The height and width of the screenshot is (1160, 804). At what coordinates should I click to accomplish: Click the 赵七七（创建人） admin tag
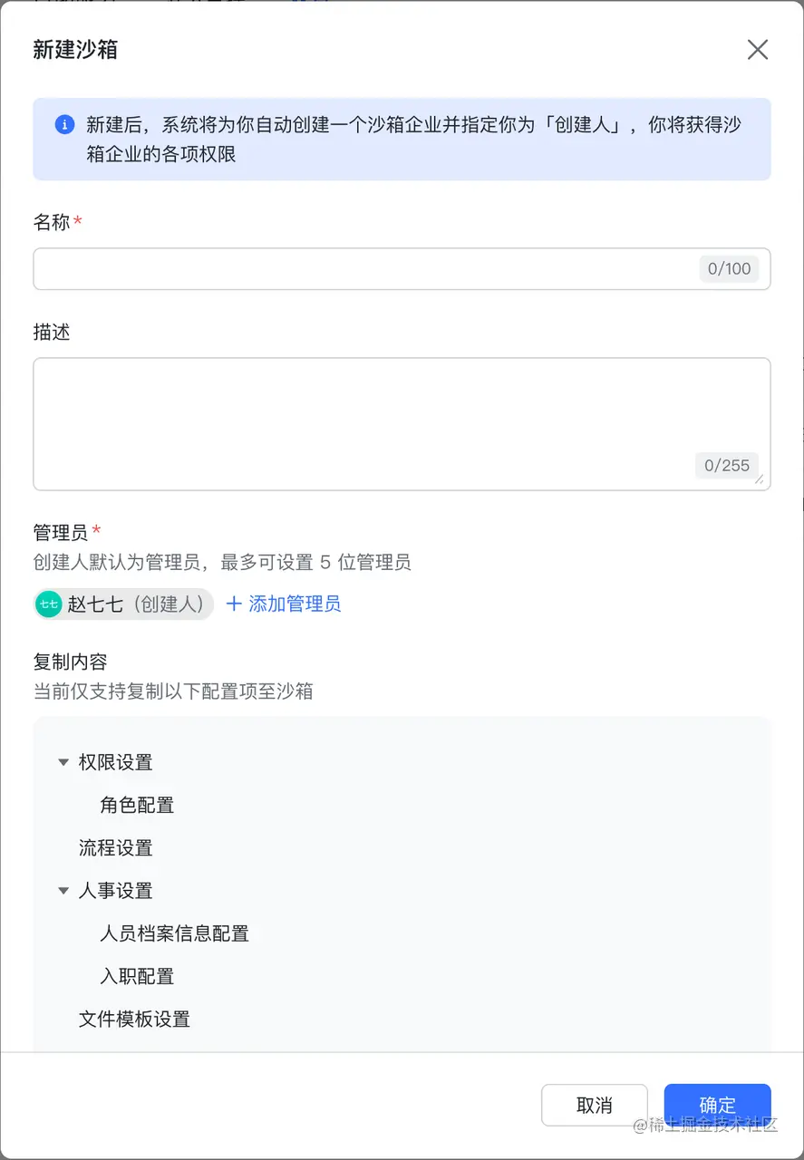[x=123, y=604]
